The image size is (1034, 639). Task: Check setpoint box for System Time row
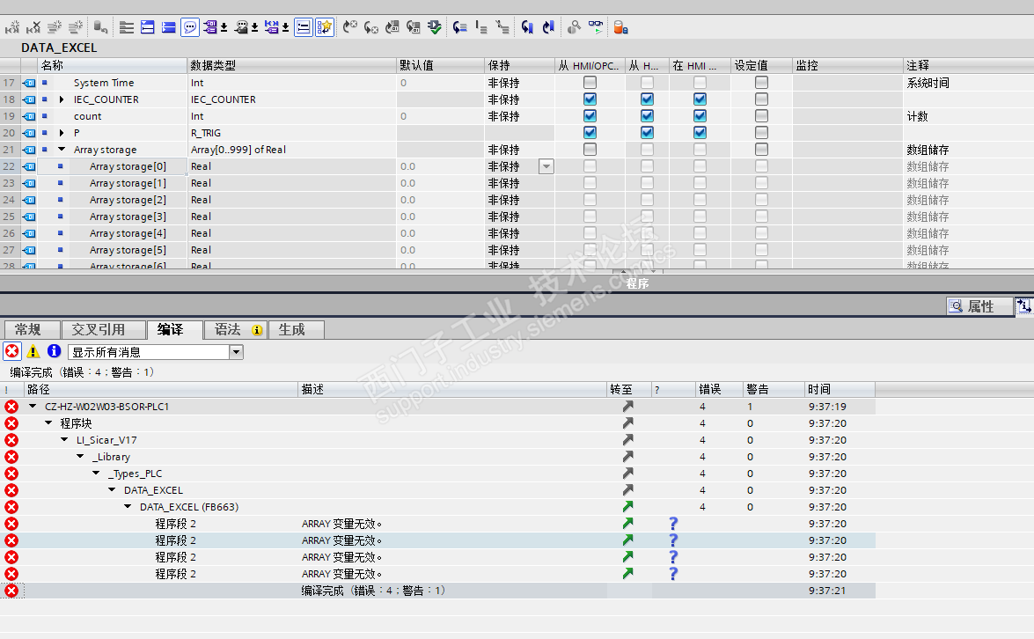pyautogui.click(x=762, y=83)
